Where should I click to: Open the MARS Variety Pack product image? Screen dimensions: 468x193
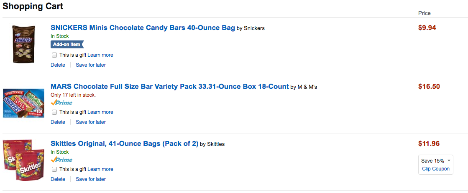pos(23,103)
